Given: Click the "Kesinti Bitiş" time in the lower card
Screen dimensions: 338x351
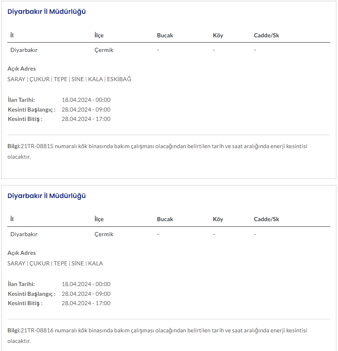Looking at the screenshot, I should pos(86,303).
